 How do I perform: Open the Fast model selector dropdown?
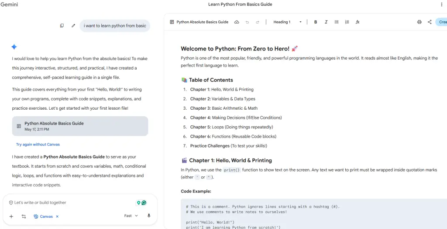(131, 216)
